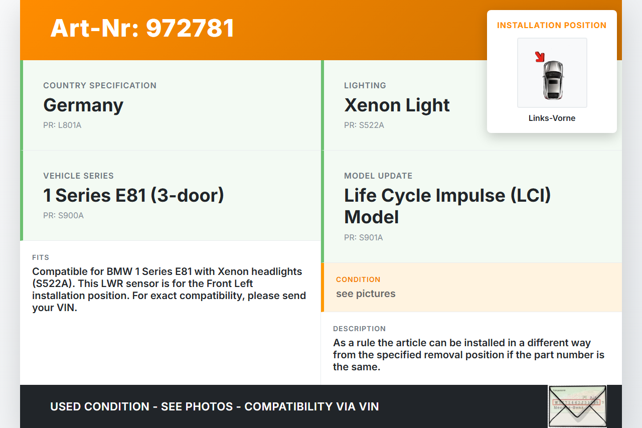
Task: Click the Installation Position heading
Action: (552, 25)
